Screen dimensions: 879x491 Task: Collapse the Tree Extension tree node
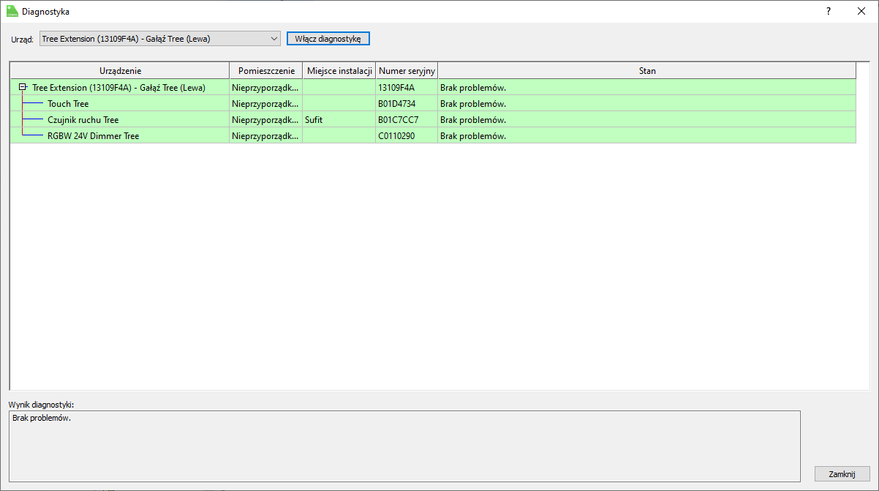23,87
